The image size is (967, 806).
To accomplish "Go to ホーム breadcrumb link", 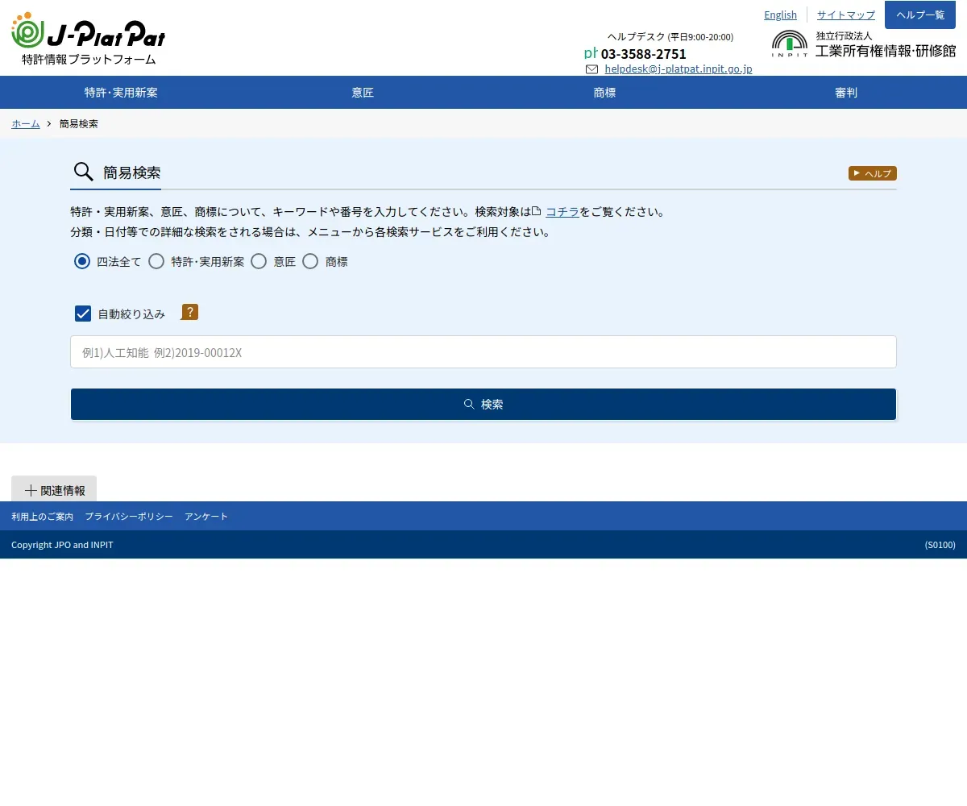I will pyautogui.click(x=26, y=123).
